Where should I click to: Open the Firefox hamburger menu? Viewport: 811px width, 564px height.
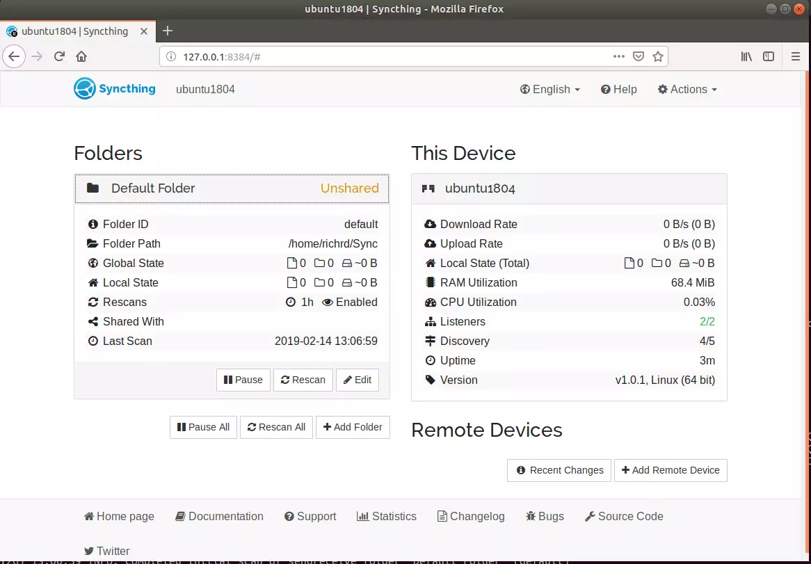(x=796, y=56)
